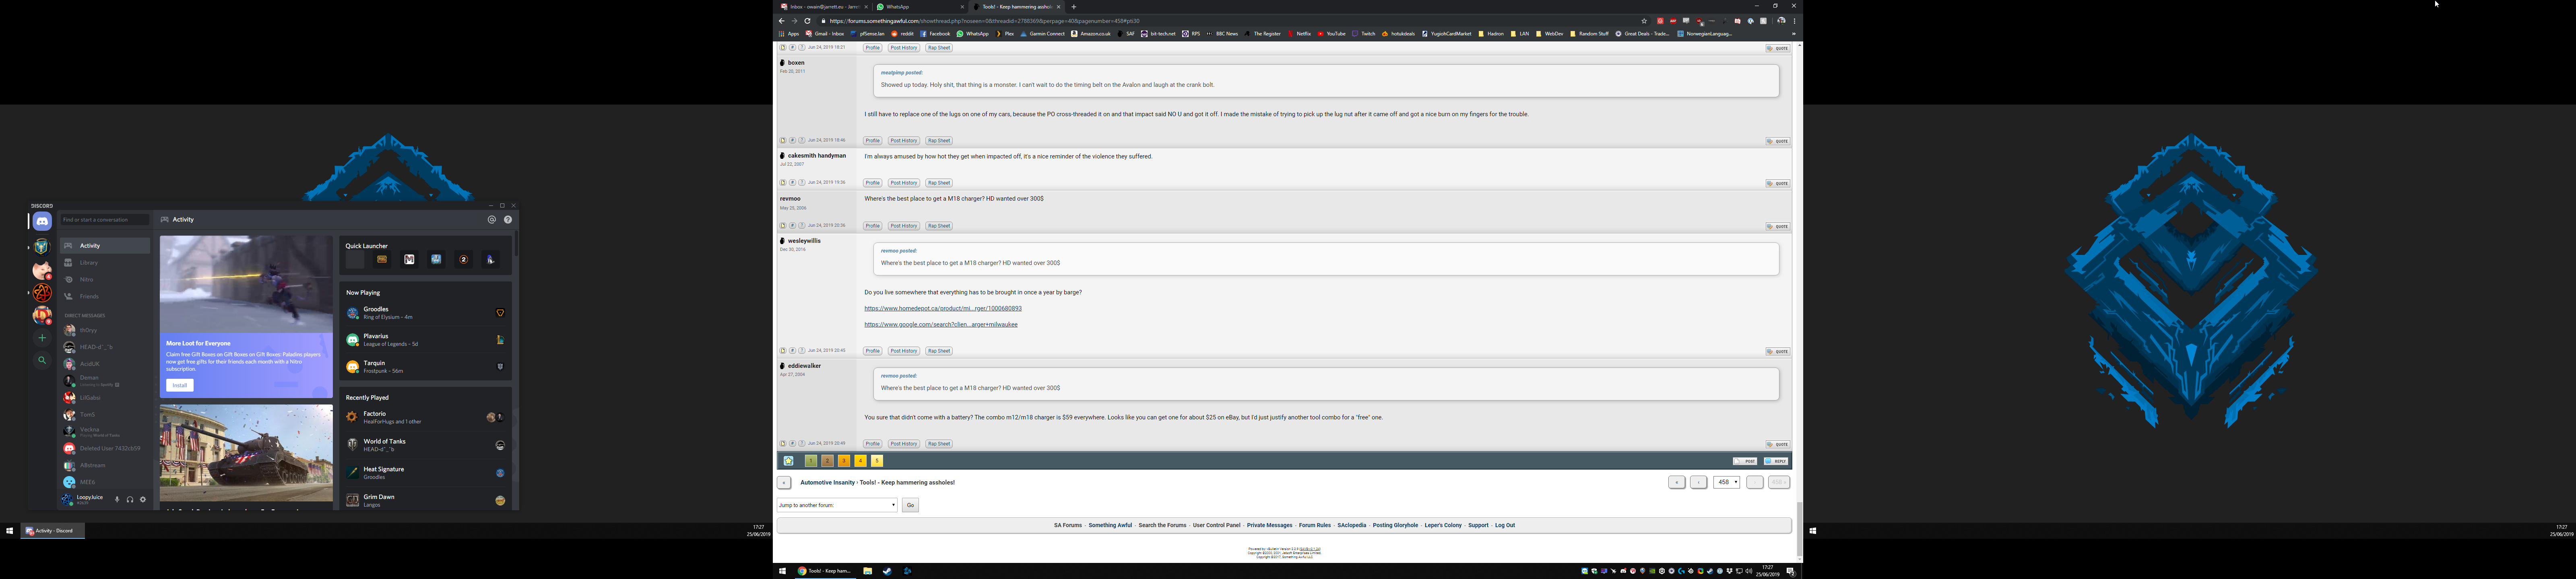
Task: Open World of Tanks promo thumbnail in Discord
Action: pyautogui.click(x=246, y=452)
